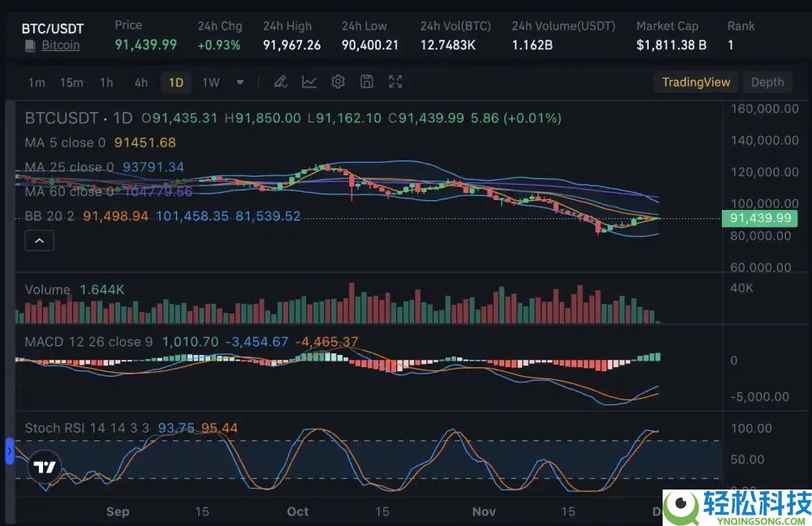Select the drawing/annotation pencil tool
This screenshot has width=812, height=526.
[279, 82]
